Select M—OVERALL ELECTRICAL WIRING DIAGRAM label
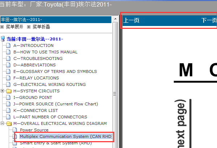Image resolution: width=217 pixels, height=148 pixels. [x=60, y=123]
